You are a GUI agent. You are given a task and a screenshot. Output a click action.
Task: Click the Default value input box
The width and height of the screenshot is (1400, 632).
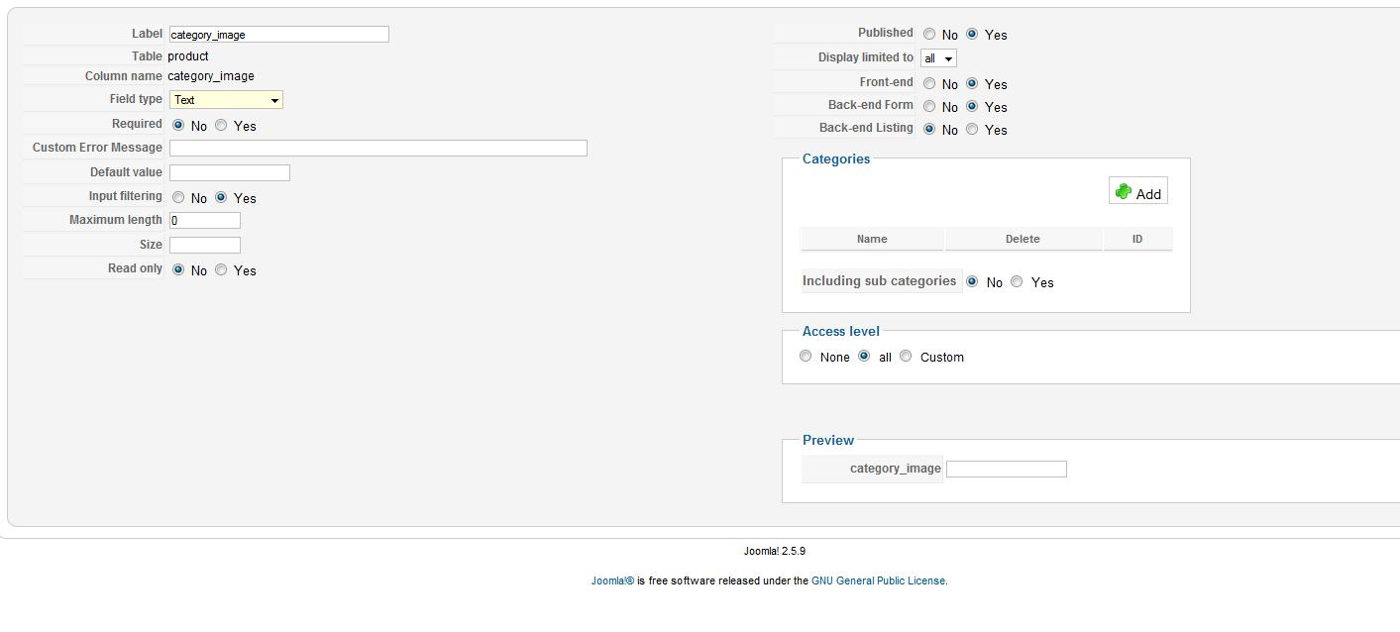[x=229, y=172]
